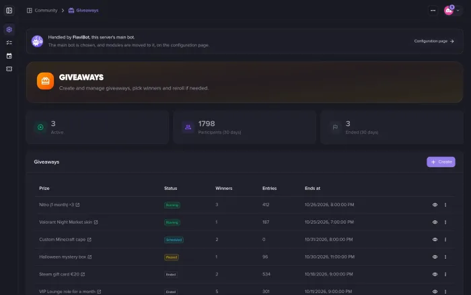Open row menu for VIP Lounge role
The height and width of the screenshot is (295, 471).
(x=445, y=292)
